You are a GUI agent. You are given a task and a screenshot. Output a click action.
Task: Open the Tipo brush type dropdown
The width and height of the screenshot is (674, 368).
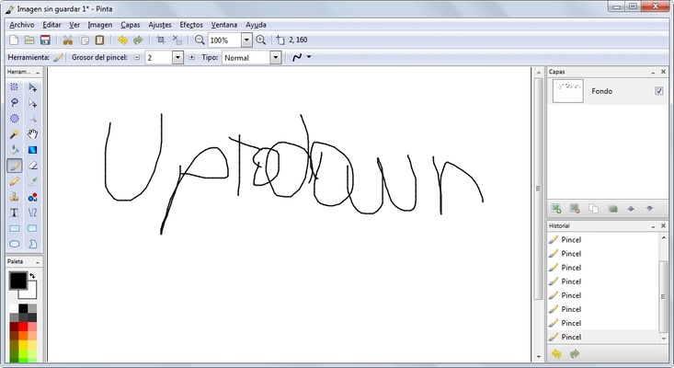tap(276, 58)
